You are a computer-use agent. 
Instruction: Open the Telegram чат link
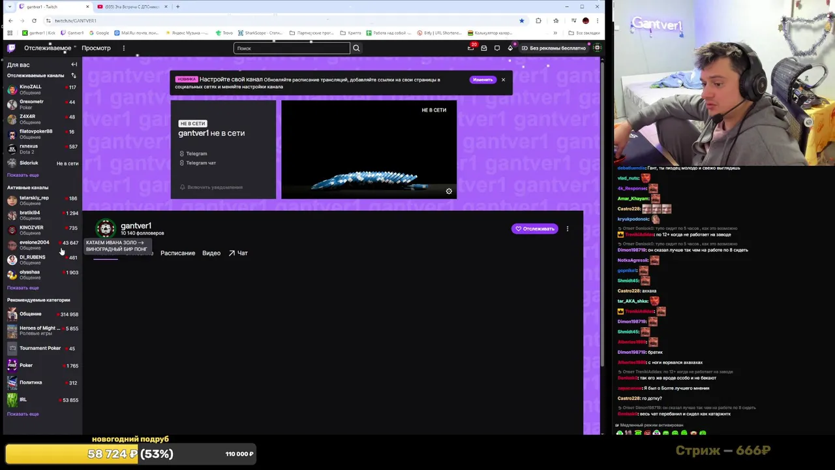tap(198, 163)
